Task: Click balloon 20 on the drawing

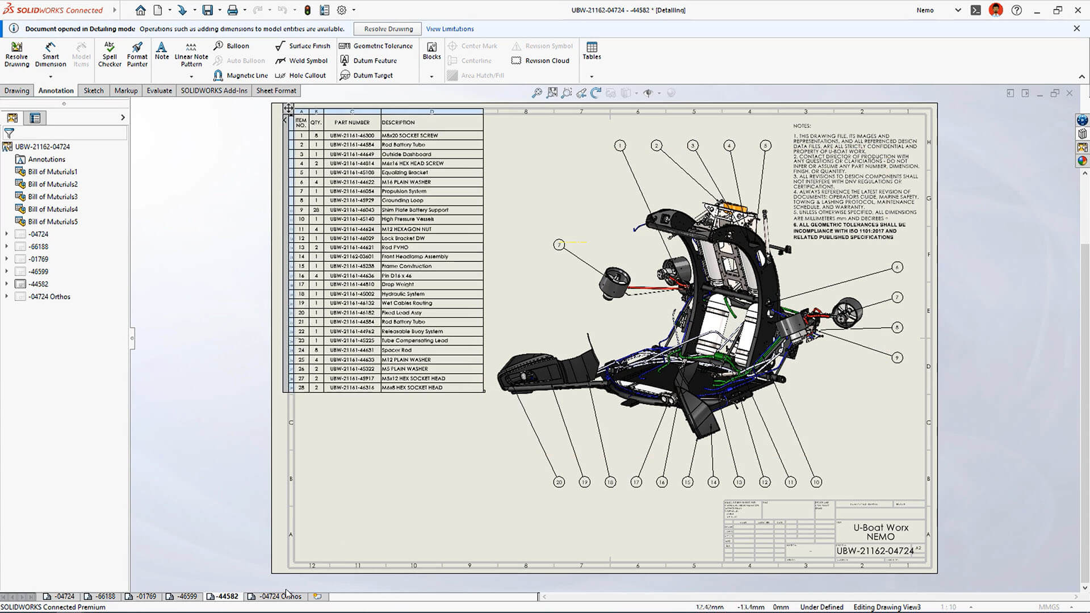Action: click(x=559, y=482)
